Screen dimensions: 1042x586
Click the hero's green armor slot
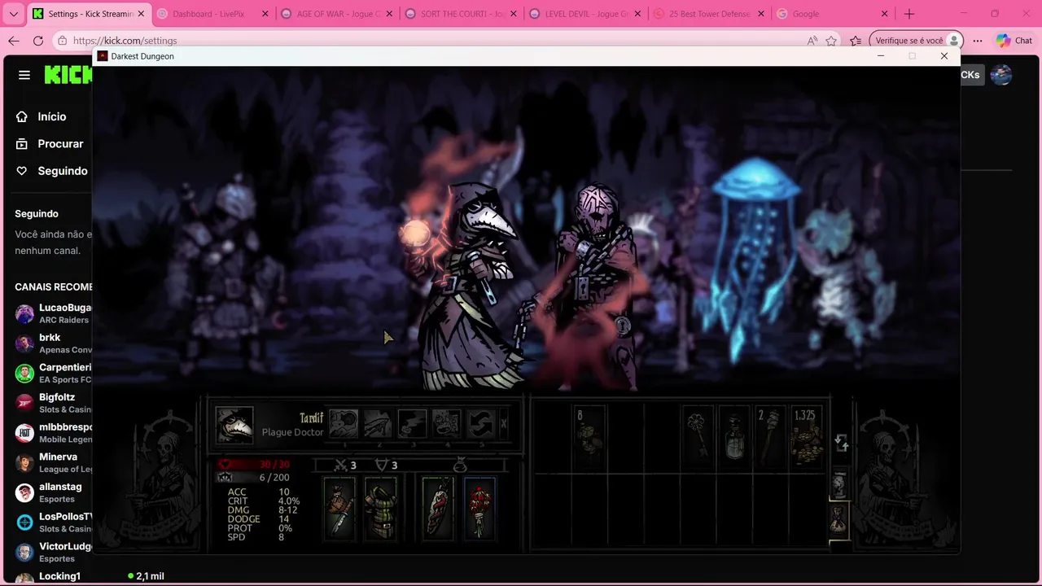point(379,509)
